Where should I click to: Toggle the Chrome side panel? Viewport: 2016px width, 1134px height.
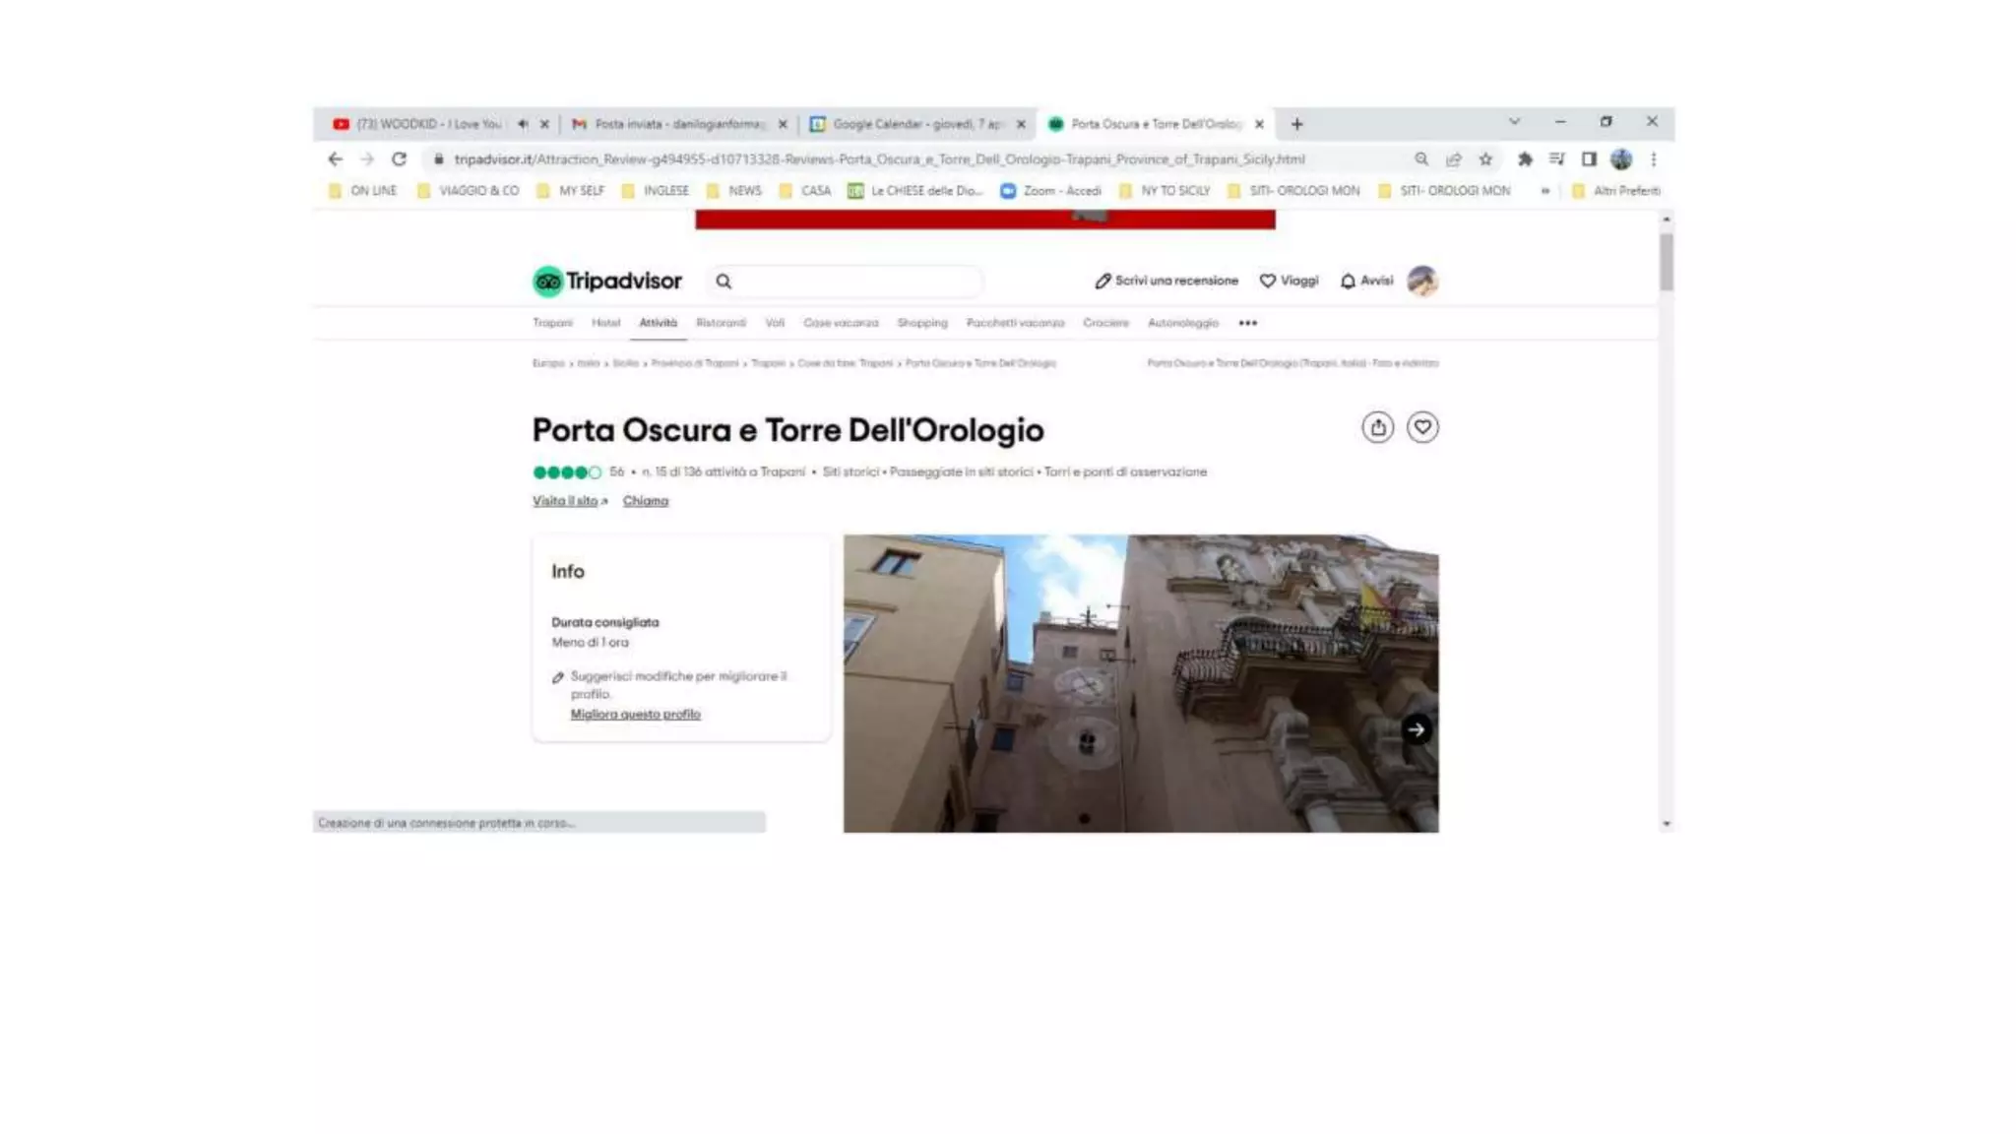click(1588, 159)
